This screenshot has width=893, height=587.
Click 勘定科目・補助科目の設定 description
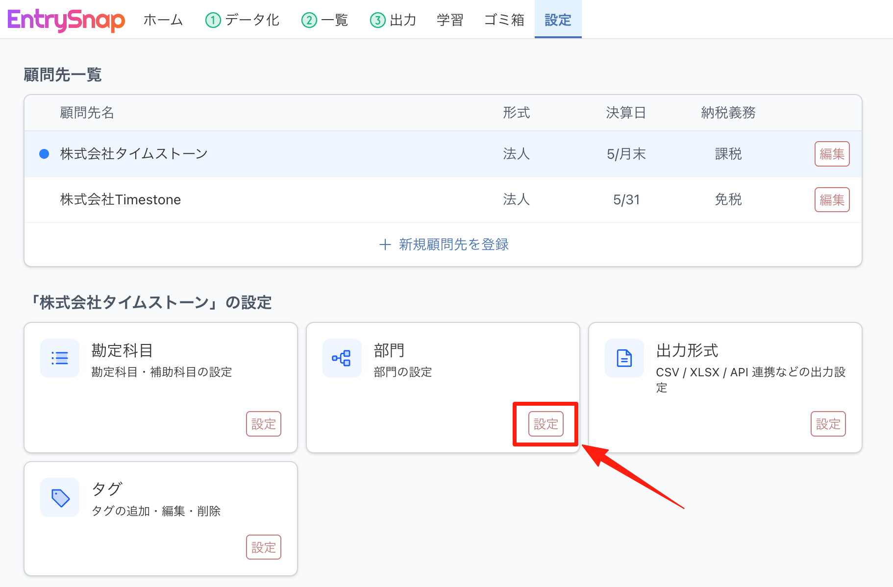(x=162, y=372)
